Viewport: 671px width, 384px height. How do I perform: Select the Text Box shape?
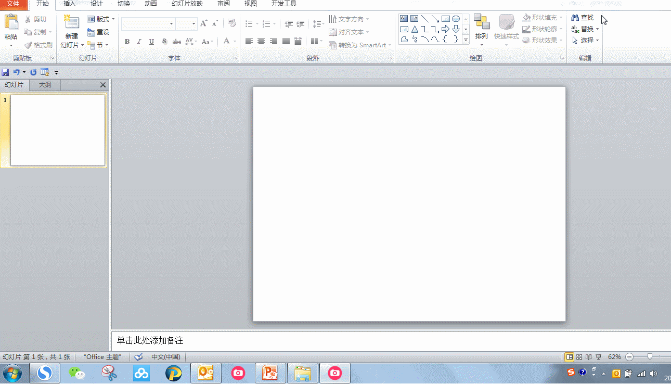[404, 19]
